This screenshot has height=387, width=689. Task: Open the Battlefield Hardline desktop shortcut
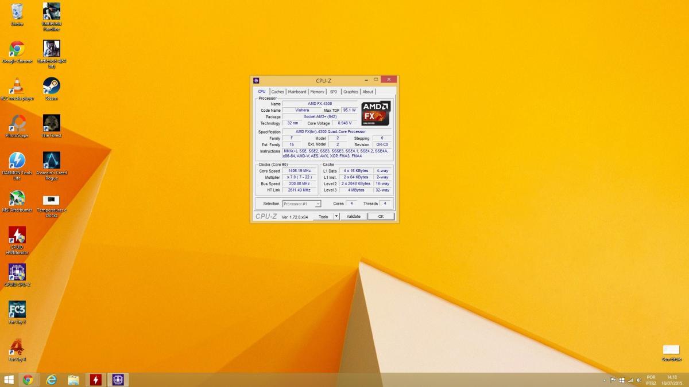coord(52,17)
